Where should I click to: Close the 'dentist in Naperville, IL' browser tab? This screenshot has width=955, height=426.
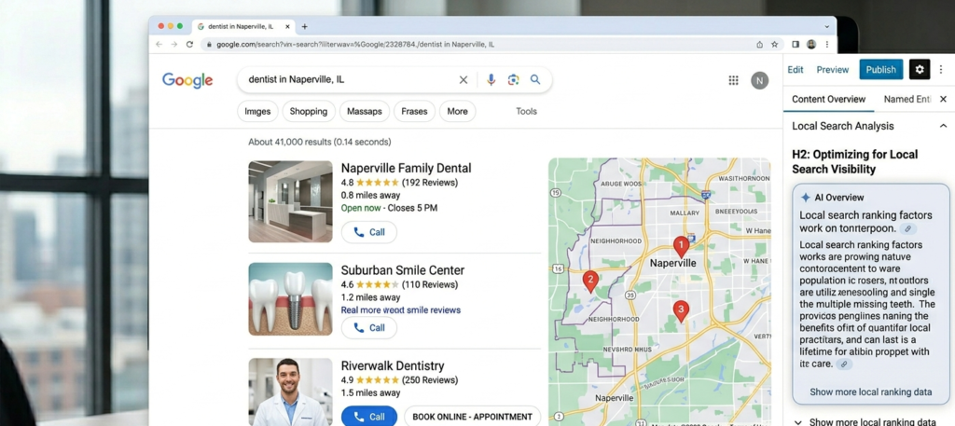click(x=287, y=27)
